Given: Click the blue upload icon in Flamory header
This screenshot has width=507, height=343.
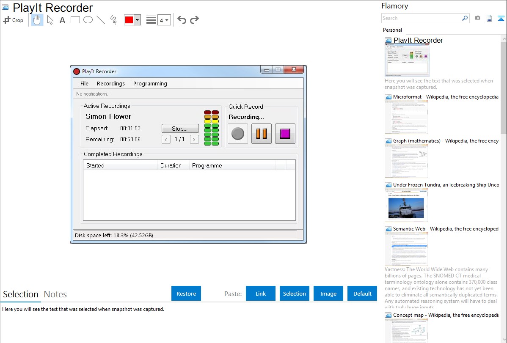Looking at the screenshot, I should 501,18.
